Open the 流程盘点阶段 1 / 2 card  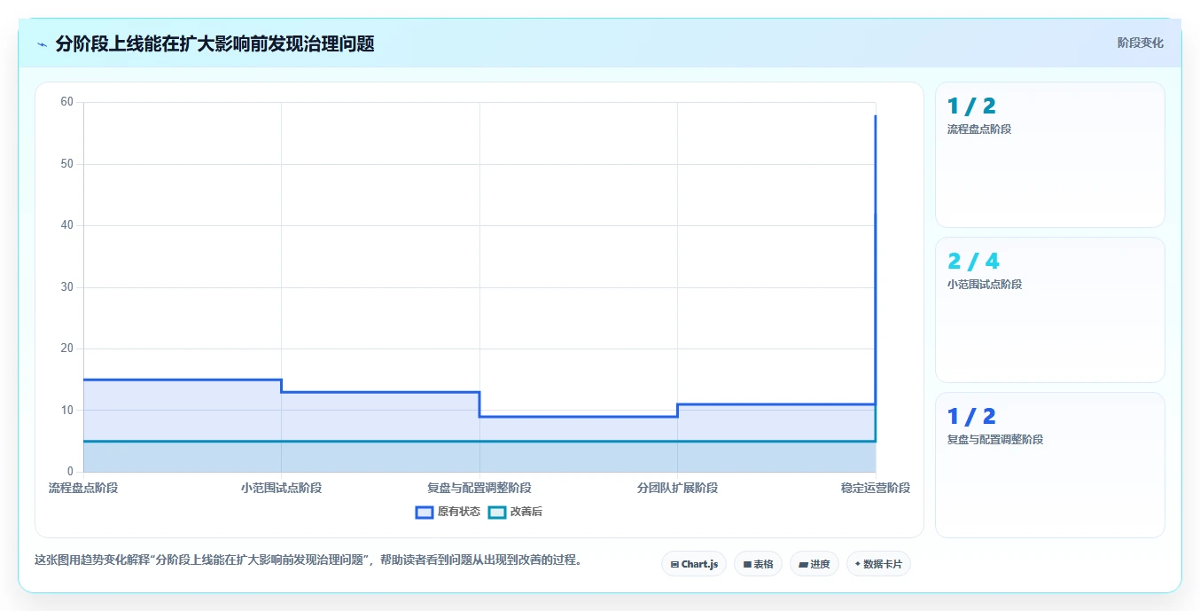click(x=1049, y=154)
